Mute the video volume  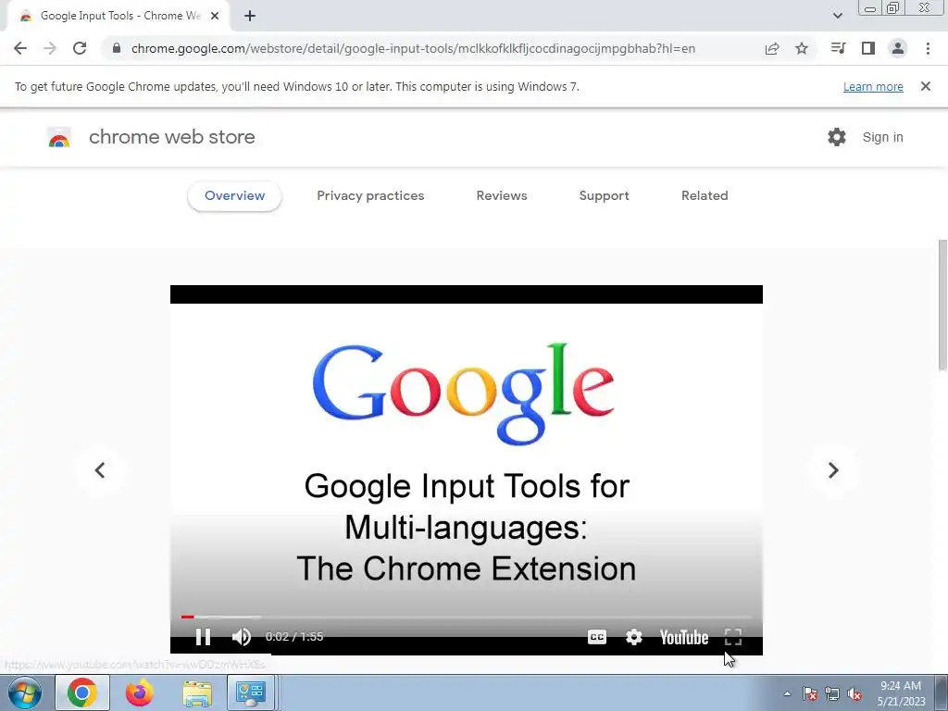click(242, 637)
